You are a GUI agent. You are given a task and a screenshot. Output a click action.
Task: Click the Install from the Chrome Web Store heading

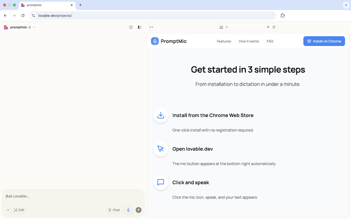[213, 115]
